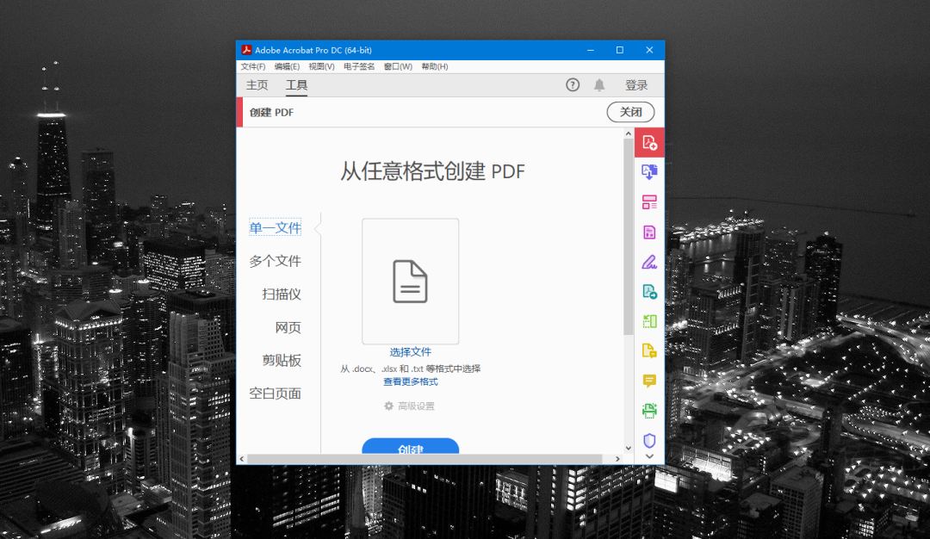The height and width of the screenshot is (539, 930).
Task: Maximize the Acrobat window
Action: point(620,50)
